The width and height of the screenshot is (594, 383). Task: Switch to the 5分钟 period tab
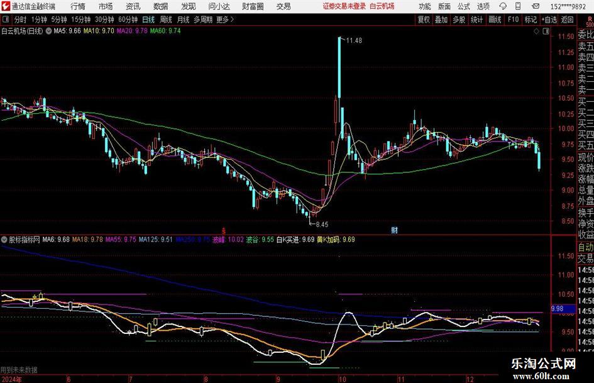pyautogui.click(x=59, y=19)
